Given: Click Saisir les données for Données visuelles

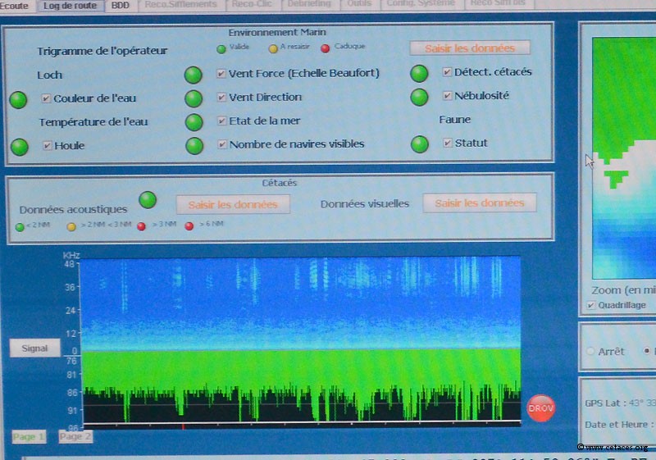Looking at the screenshot, I should coord(480,203).
